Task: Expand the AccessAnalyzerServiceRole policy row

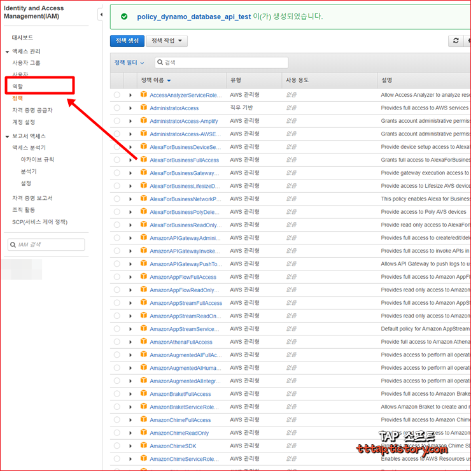Action: pos(130,95)
